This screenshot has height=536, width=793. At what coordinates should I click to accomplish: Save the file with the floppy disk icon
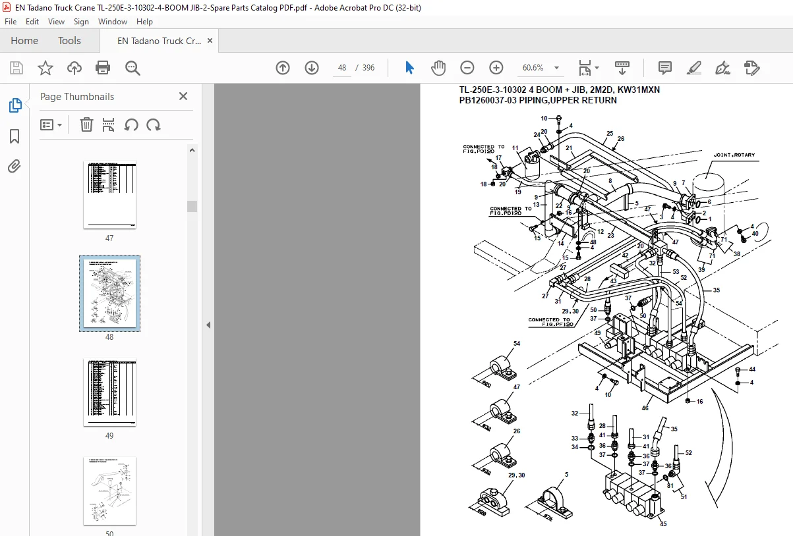16,68
